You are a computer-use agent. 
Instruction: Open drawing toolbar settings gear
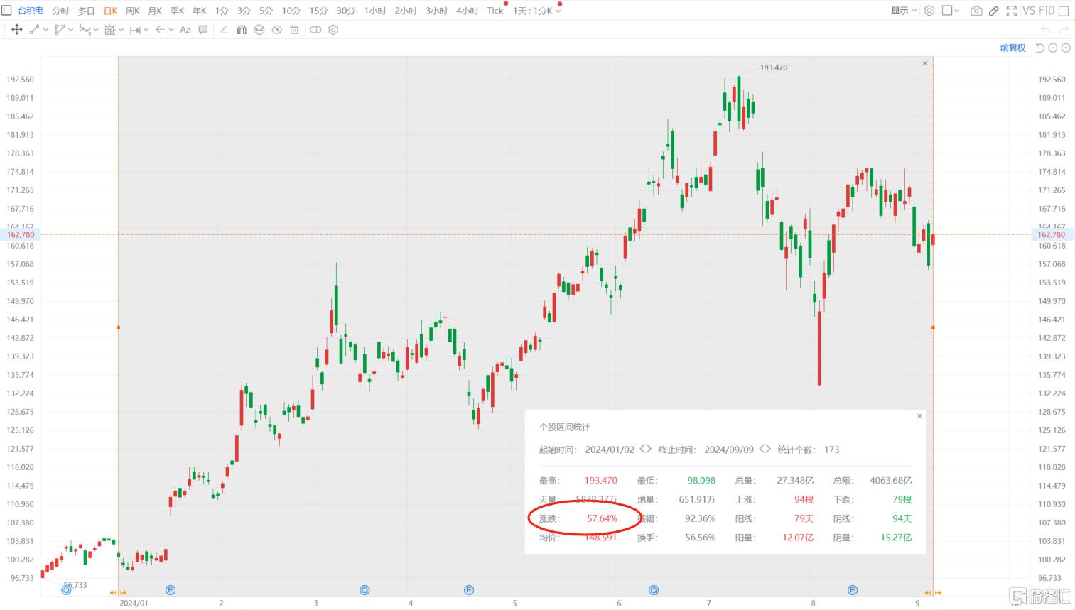pos(333,30)
